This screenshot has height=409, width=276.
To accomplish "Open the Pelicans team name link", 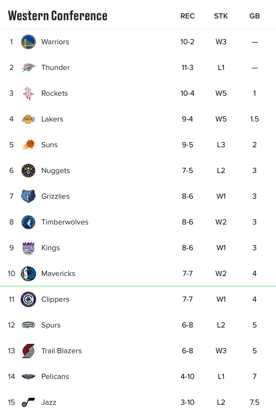I will coord(55,376).
